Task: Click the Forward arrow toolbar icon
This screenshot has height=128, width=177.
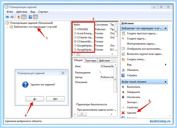Action: pyautogui.click(x=12, y=17)
